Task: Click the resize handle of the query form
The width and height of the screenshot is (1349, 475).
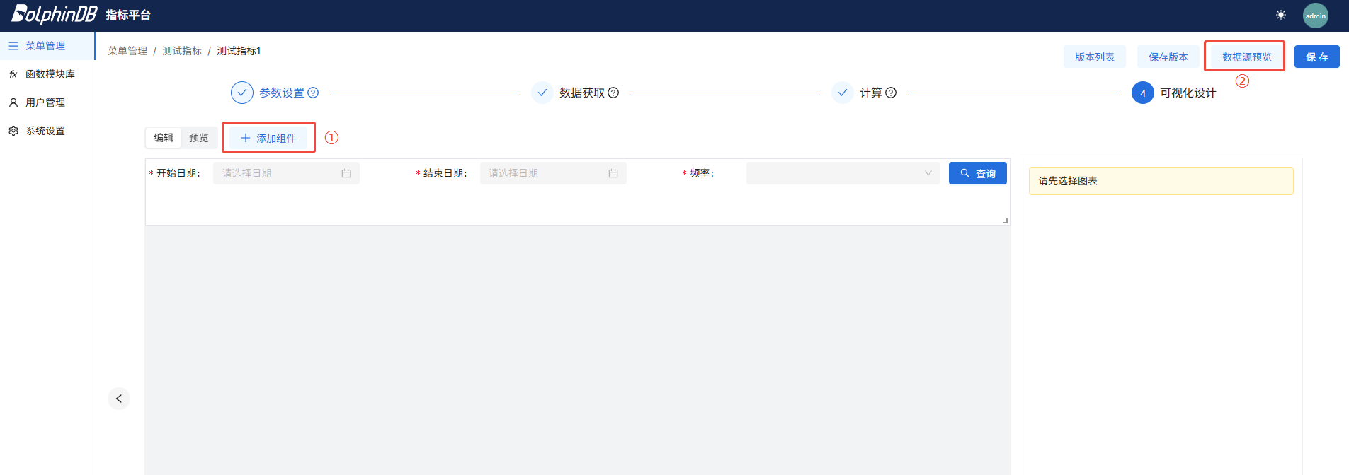Action: 1005,221
